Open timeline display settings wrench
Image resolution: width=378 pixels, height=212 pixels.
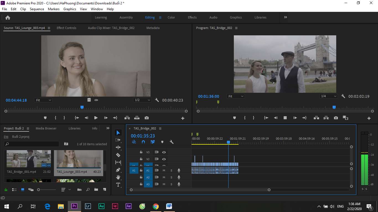point(172,142)
